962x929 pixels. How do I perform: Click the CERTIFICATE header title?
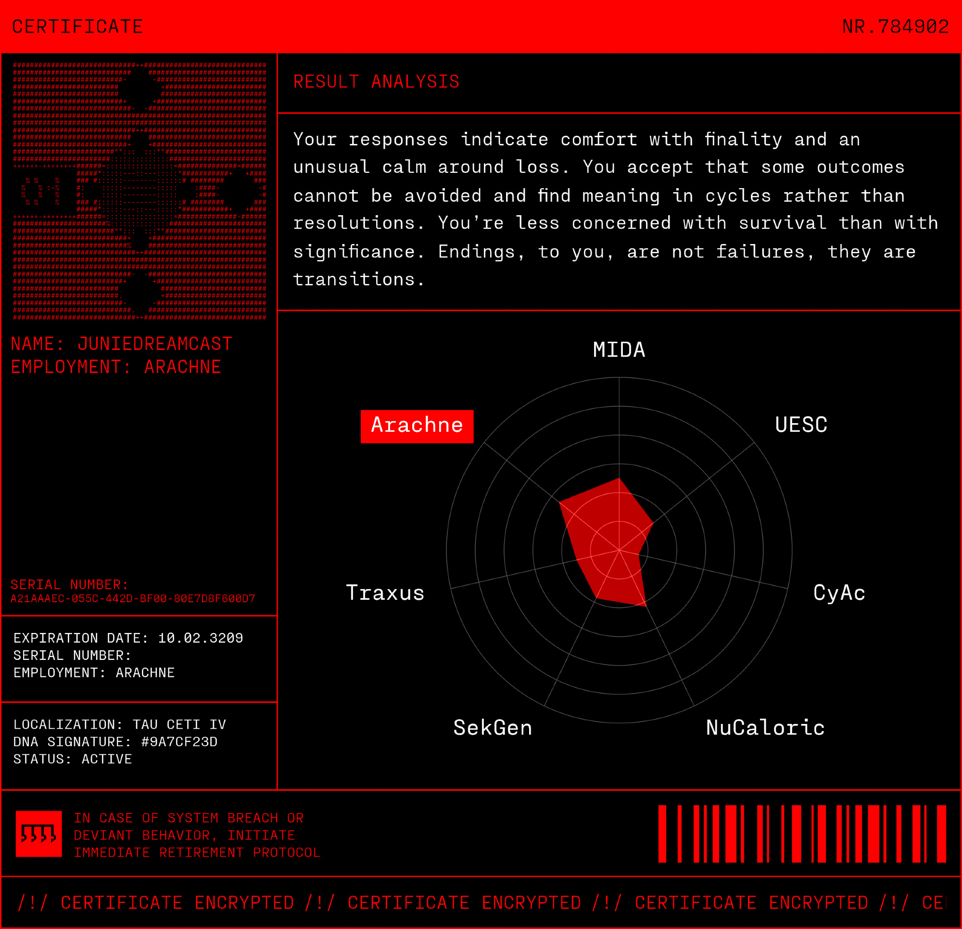77,26
